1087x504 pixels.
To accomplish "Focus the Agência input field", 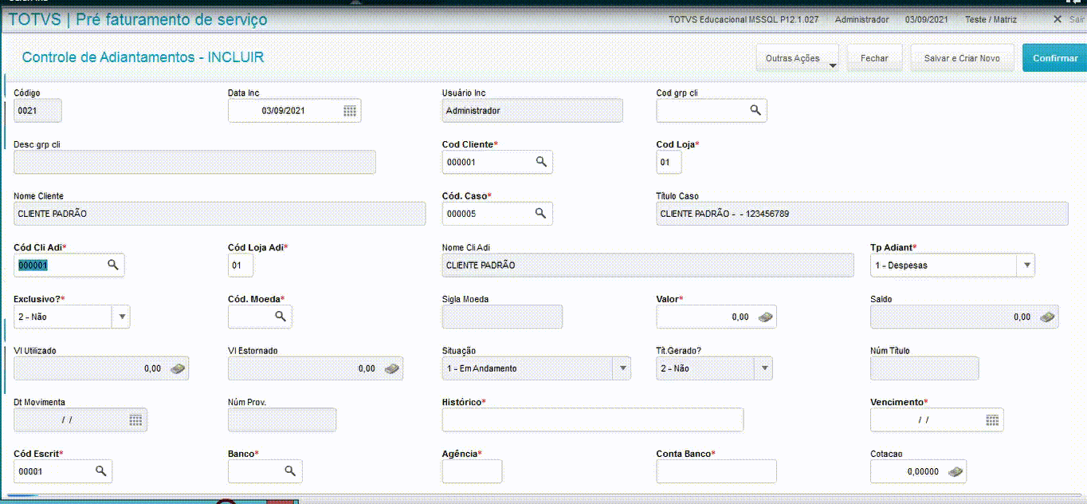I will [x=472, y=471].
